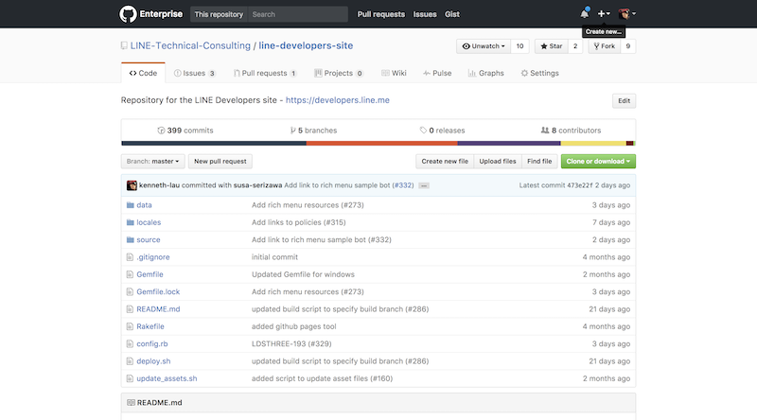
Task: Click the deploy.sh file icon
Action: point(130,361)
